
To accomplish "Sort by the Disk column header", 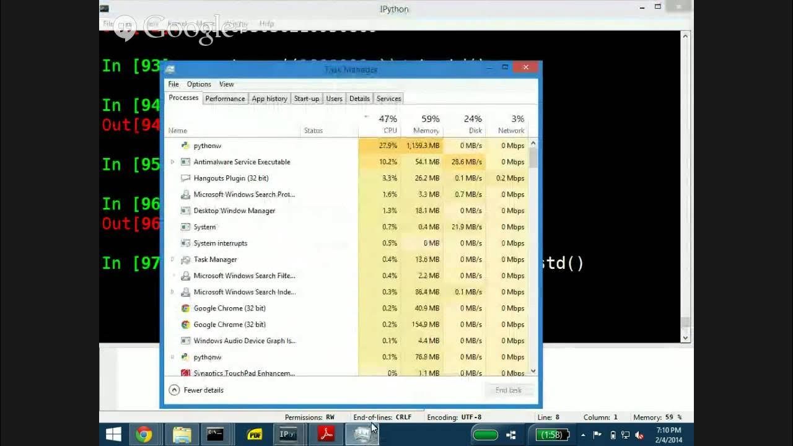I will tap(464, 125).
